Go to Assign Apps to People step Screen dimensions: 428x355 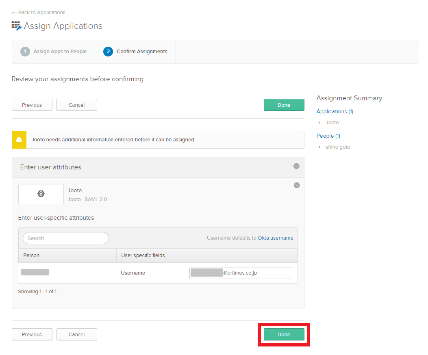60,52
